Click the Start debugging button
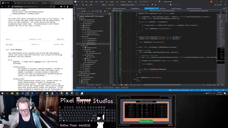228x128 pixels. pyautogui.click(x=143, y=5)
